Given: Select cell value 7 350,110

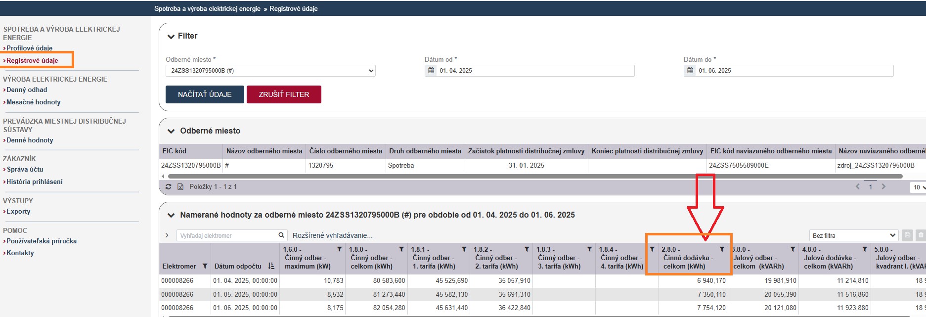Looking at the screenshot, I should [693, 294].
